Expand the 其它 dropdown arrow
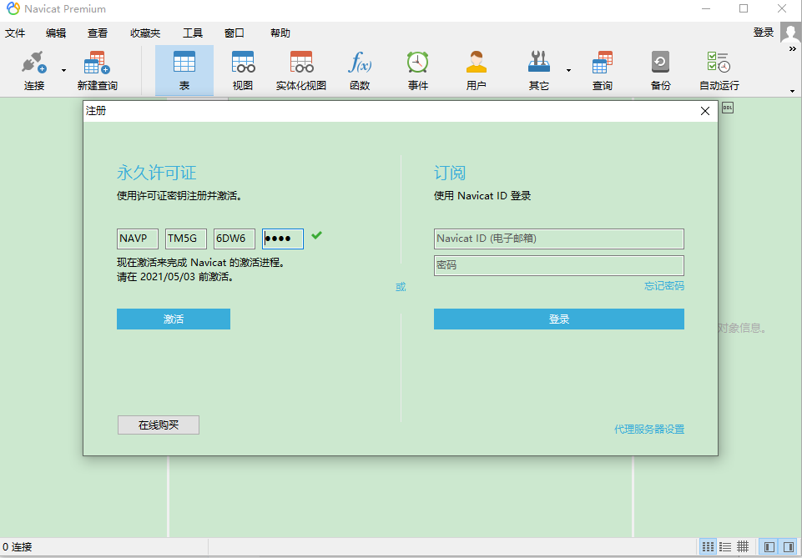 569,70
